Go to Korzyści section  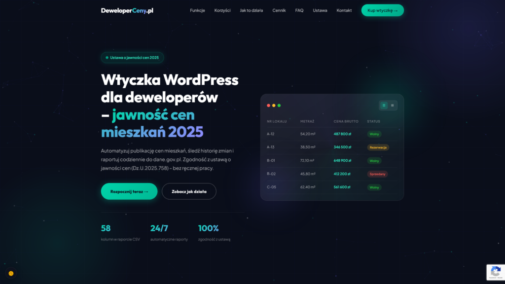pos(222,10)
